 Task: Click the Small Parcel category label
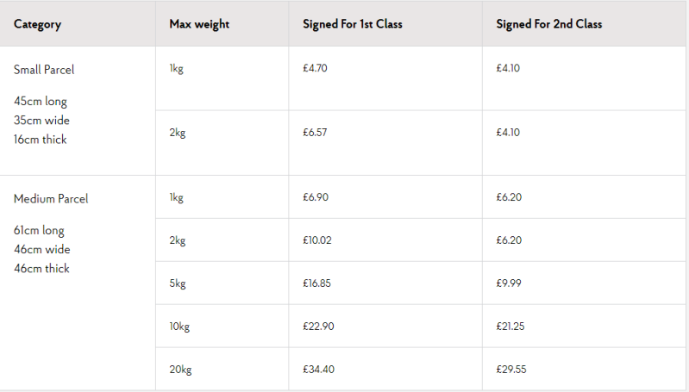[44, 70]
